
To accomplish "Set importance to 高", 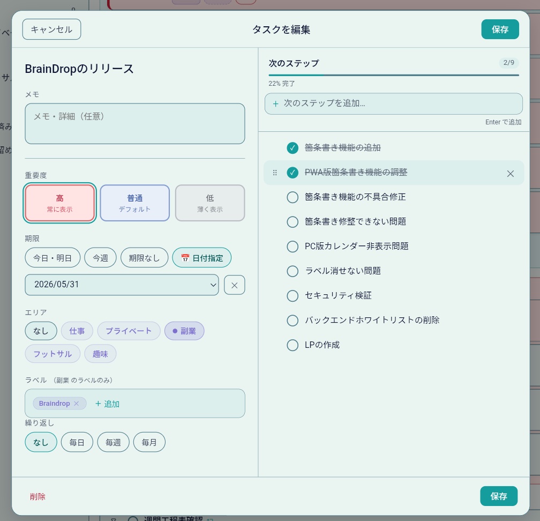I will pyautogui.click(x=59, y=203).
